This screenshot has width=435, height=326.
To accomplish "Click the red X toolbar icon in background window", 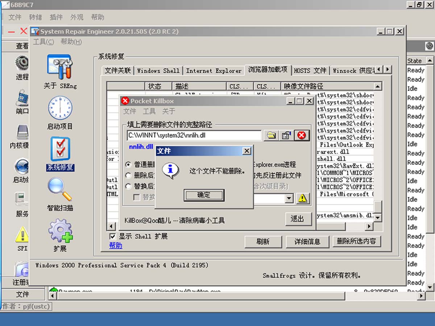I will pyautogui.click(x=24, y=31).
